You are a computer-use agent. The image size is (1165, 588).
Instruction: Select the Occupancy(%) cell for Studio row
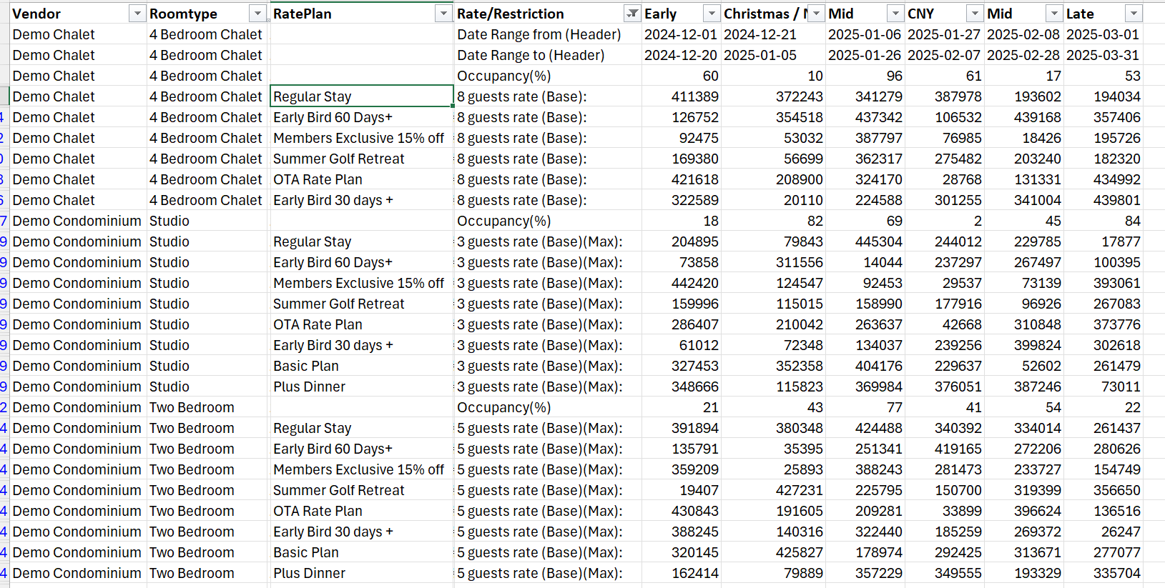[503, 221]
